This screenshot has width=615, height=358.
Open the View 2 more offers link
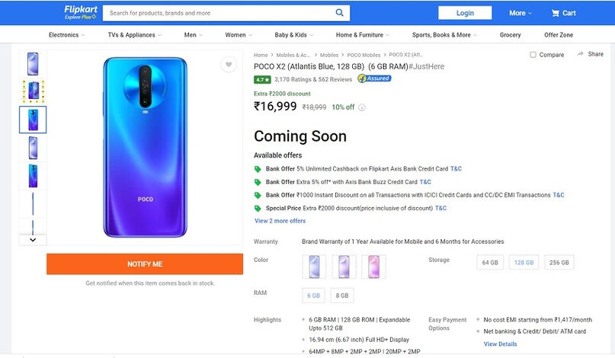[280, 221]
